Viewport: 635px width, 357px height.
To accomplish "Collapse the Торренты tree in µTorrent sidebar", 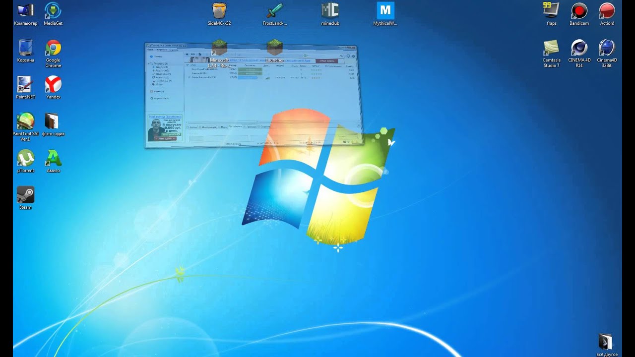I will (x=148, y=63).
